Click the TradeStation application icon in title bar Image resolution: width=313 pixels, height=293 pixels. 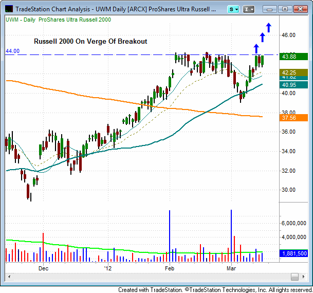9,9
